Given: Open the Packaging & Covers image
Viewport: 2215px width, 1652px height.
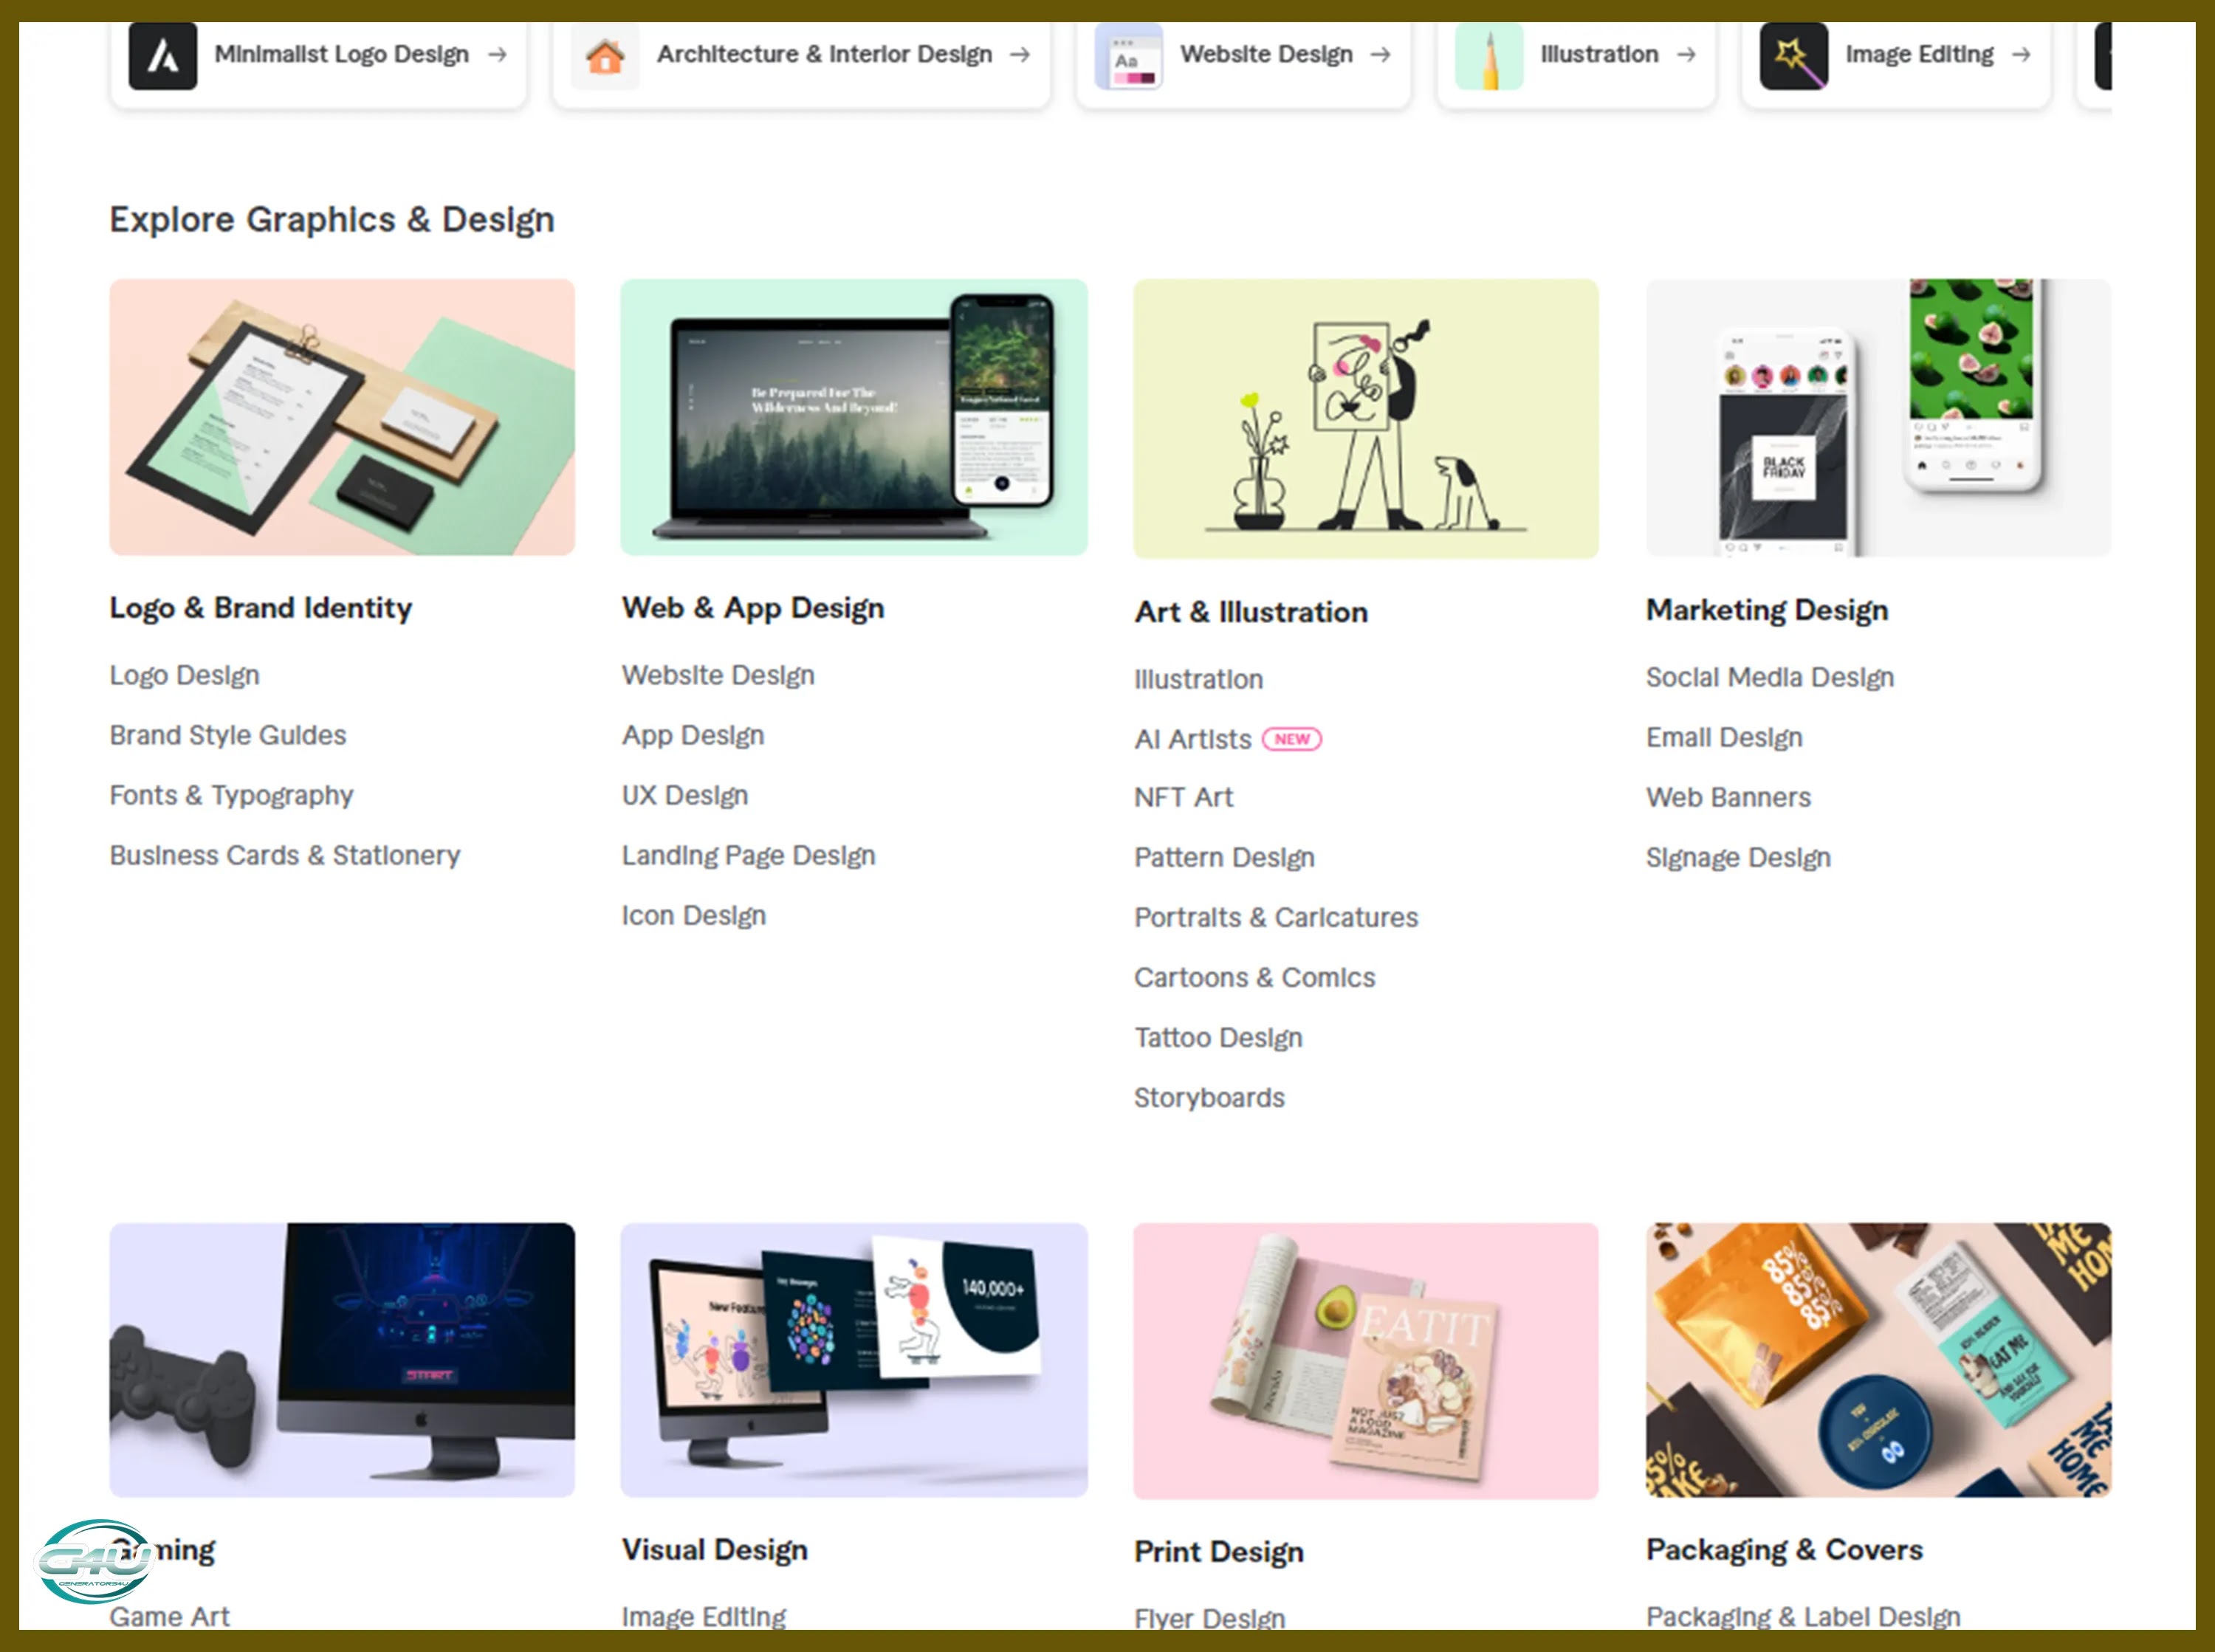Looking at the screenshot, I should [1878, 1360].
